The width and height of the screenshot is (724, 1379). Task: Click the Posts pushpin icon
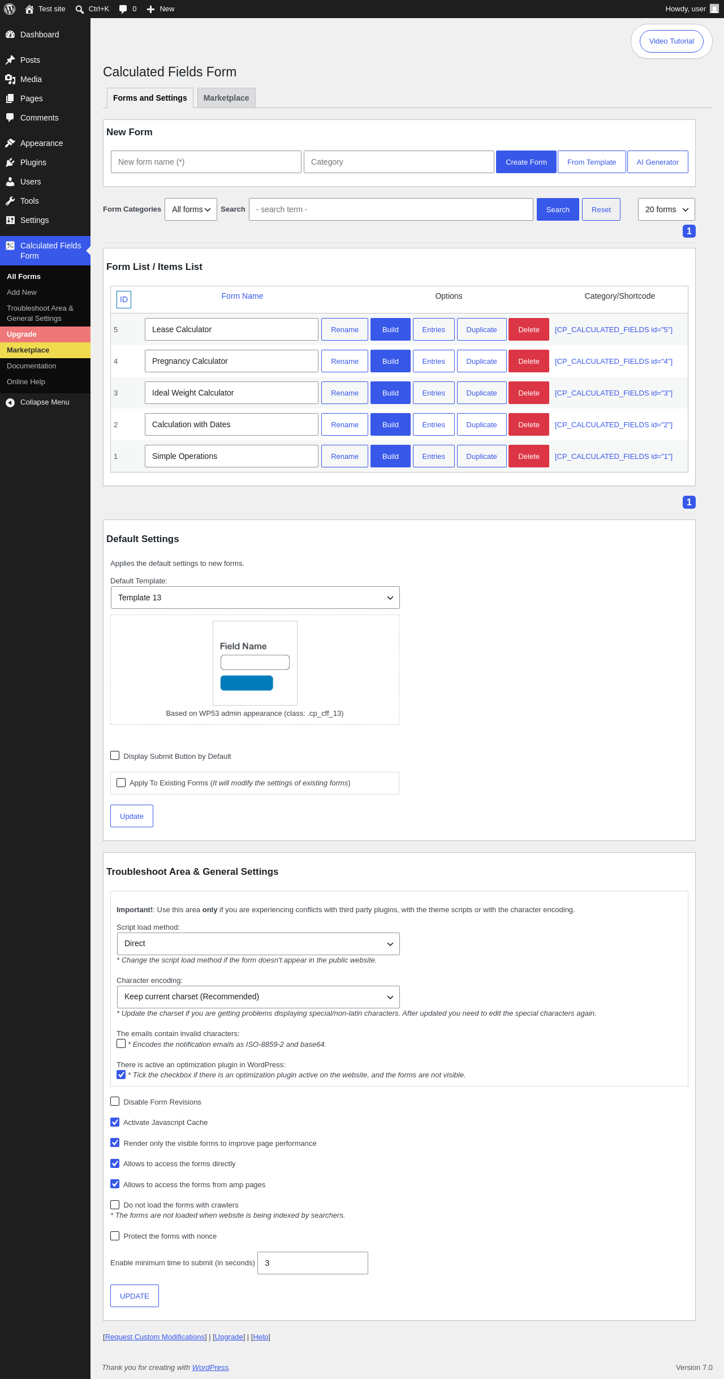click(10, 60)
